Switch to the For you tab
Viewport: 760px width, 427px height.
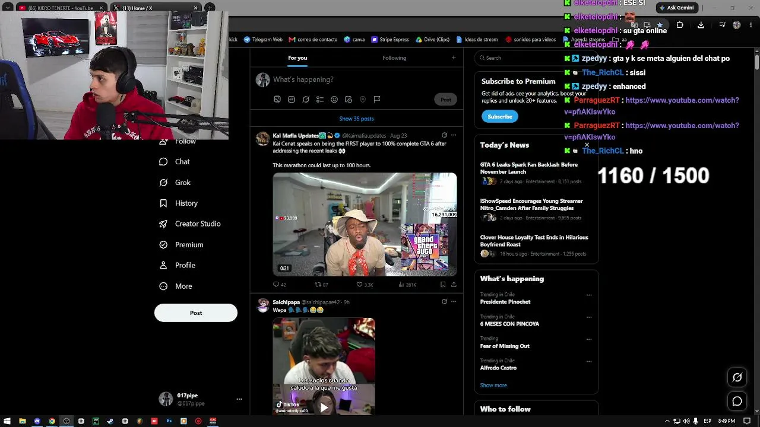click(297, 58)
